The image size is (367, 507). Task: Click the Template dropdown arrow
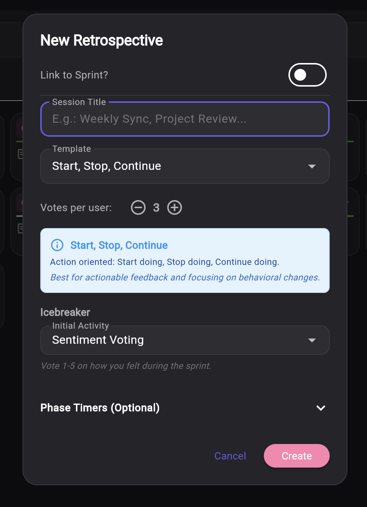pos(312,166)
